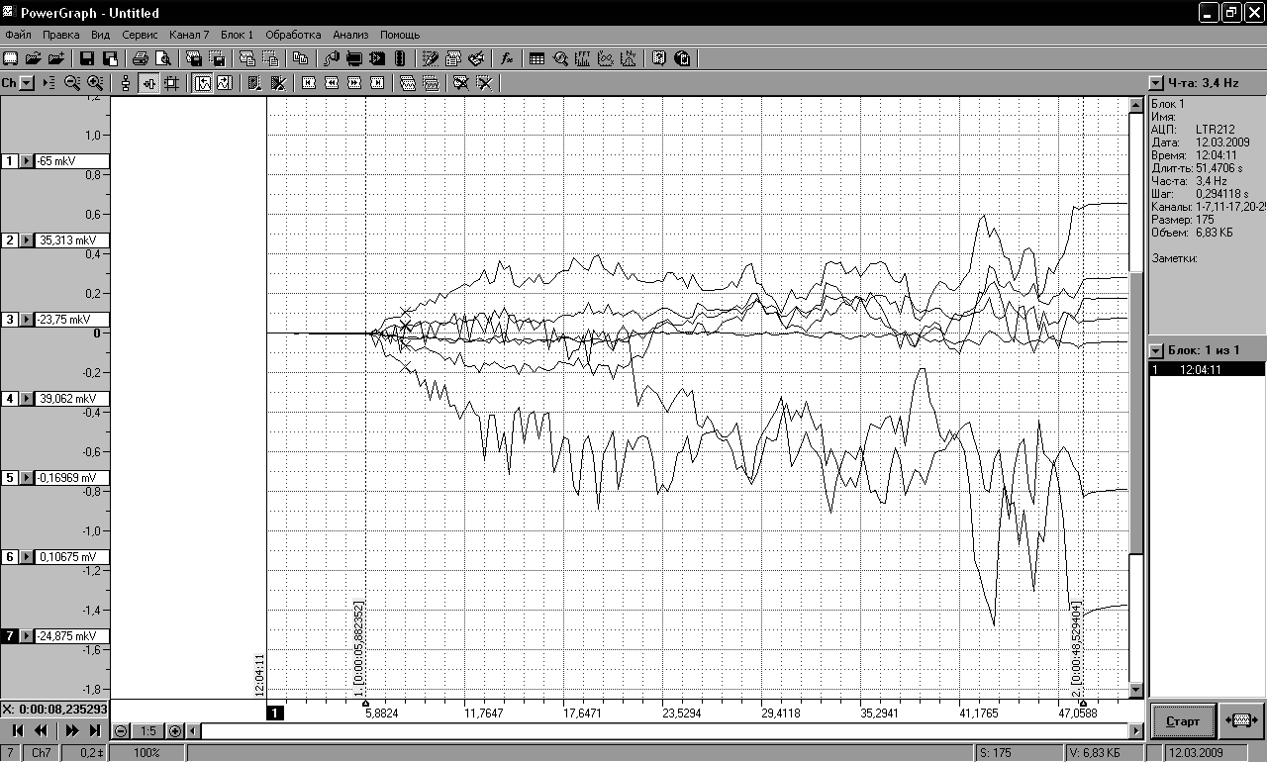This screenshot has height=762, width=1267.
Task: Toggle the grid display button
Action: (171, 83)
